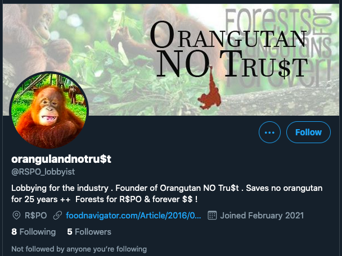
Task: Click 'Not followed by anyone you're following'
Action: click(79, 249)
